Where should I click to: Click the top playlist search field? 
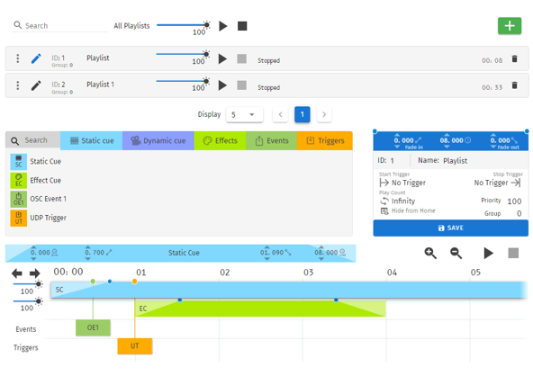click(60, 26)
